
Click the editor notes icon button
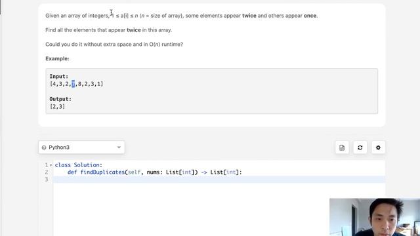point(342,147)
